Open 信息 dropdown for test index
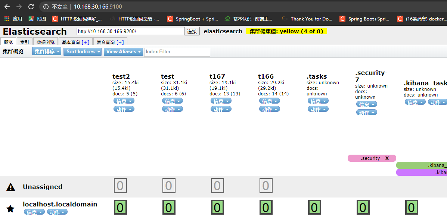The image size is (447, 218). point(173,101)
